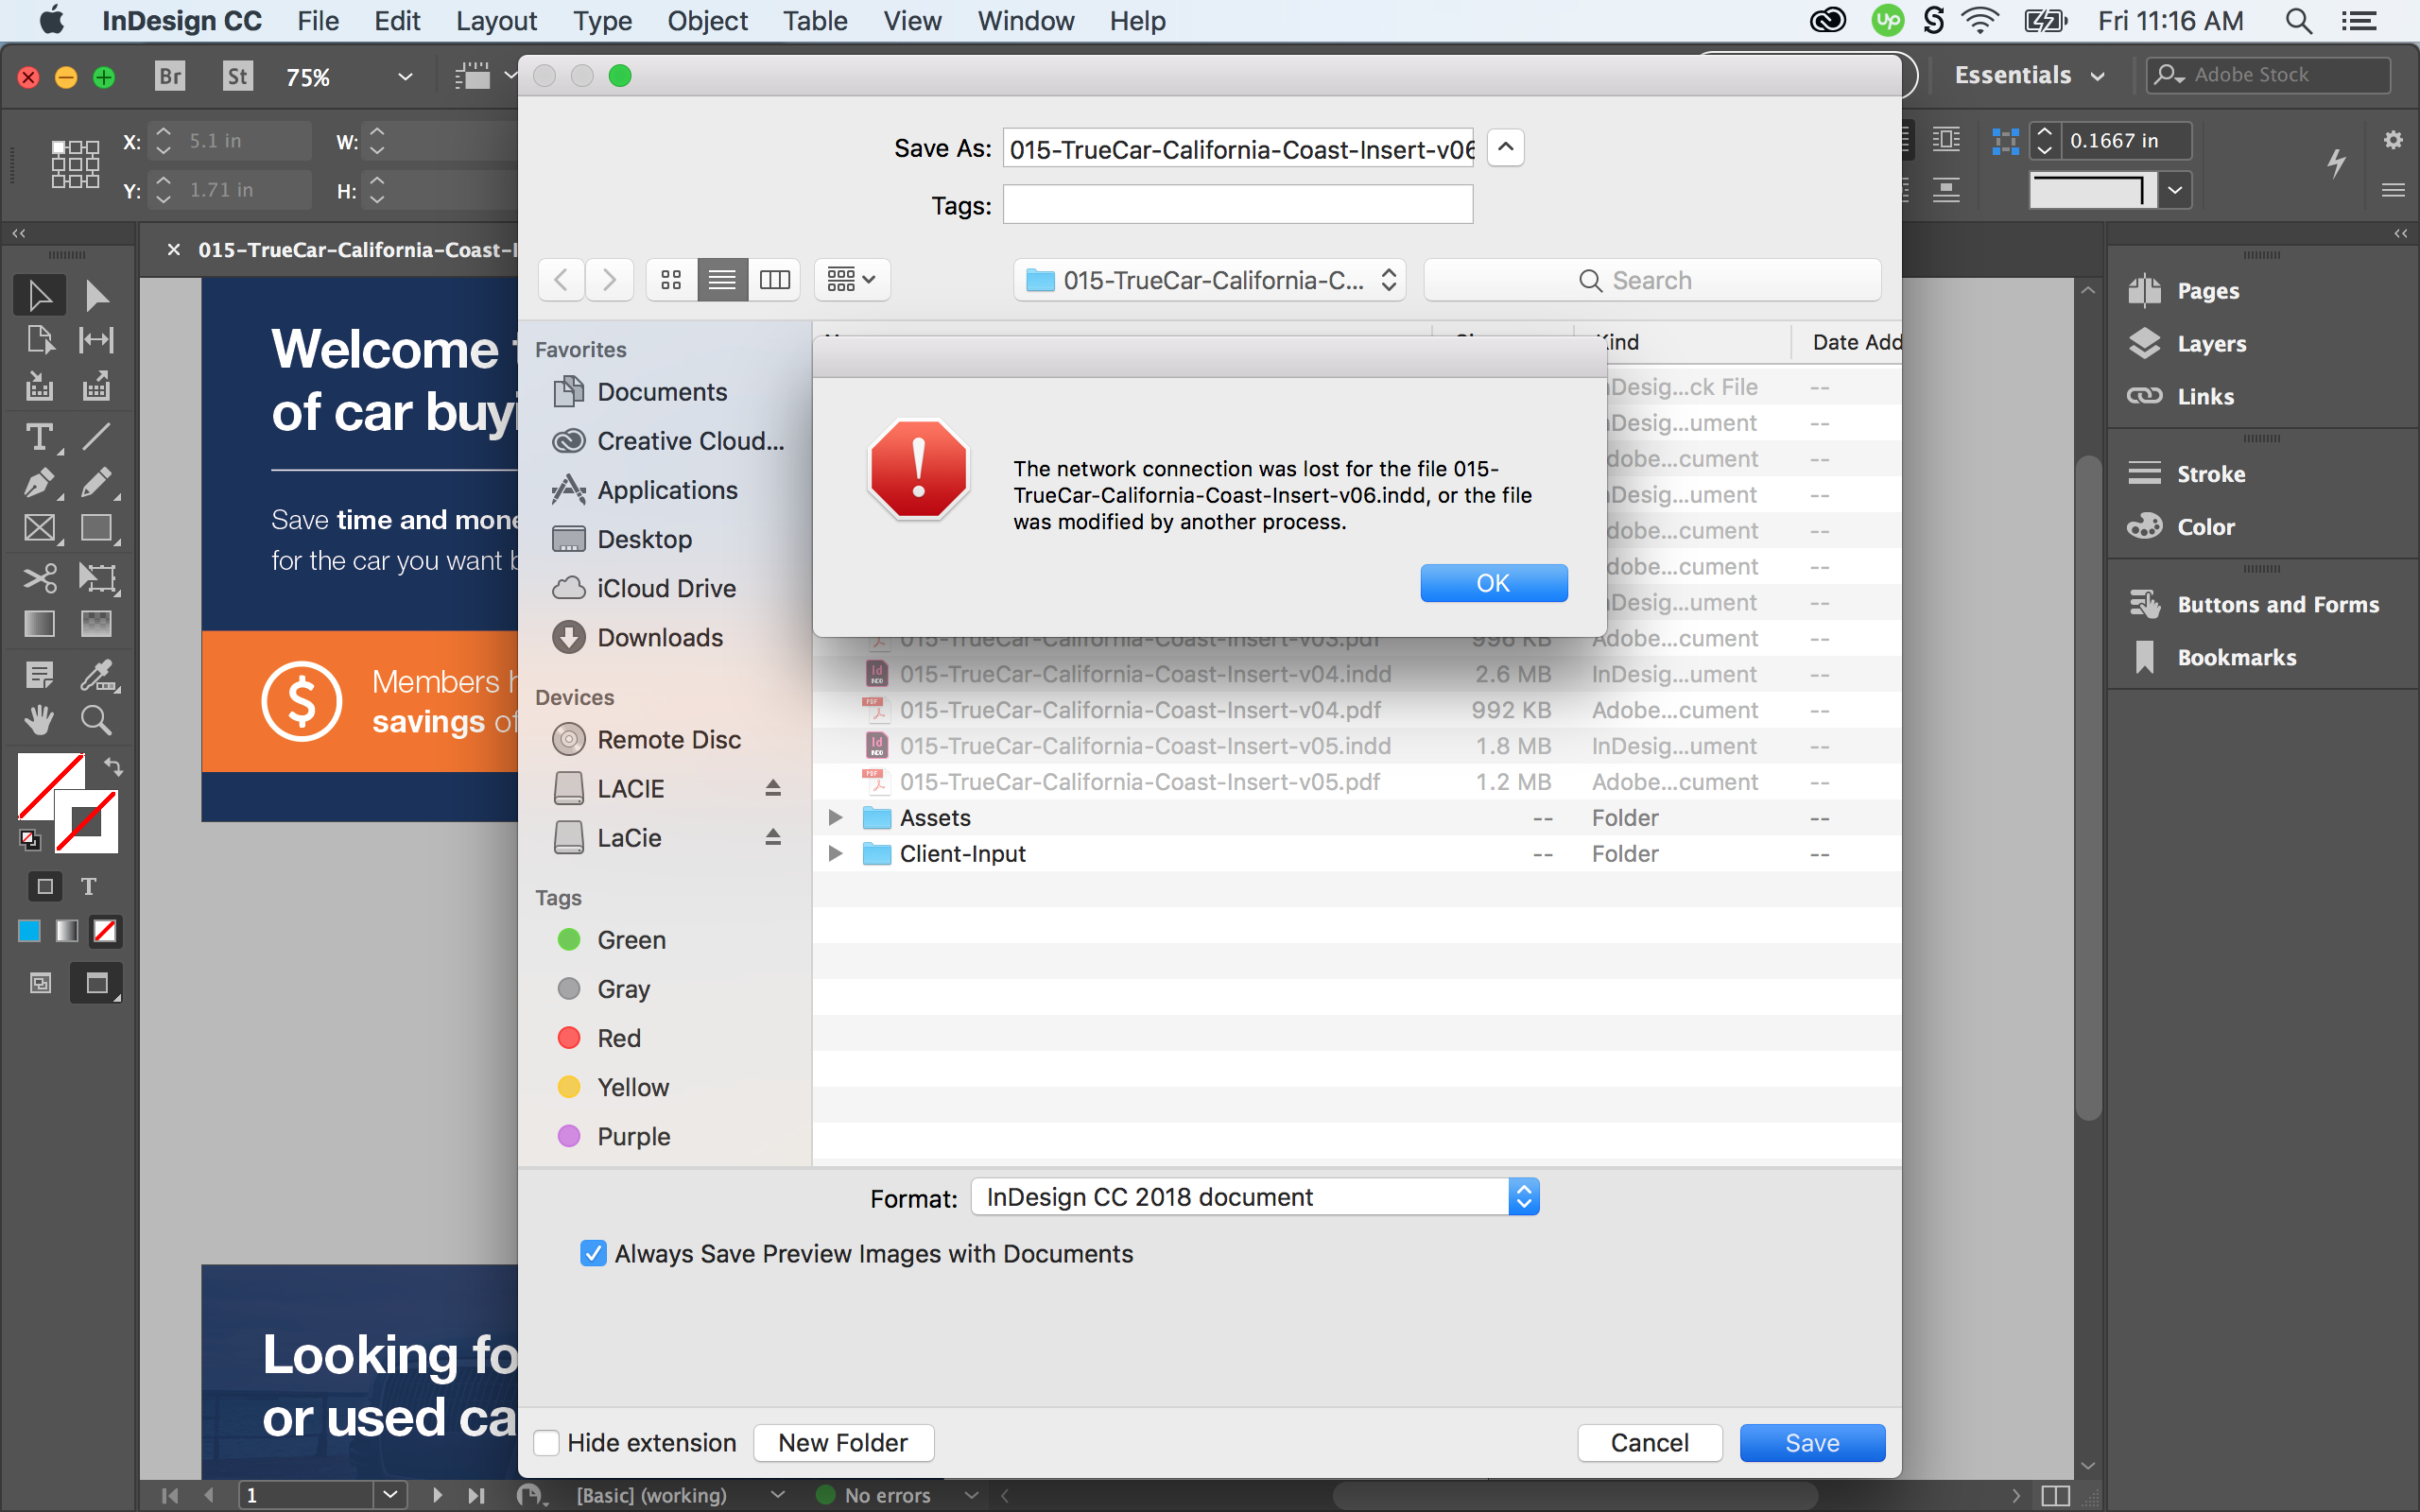Expand the Save As filename dropdown
Image resolution: width=2420 pixels, height=1512 pixels.
click(1505, 148)
